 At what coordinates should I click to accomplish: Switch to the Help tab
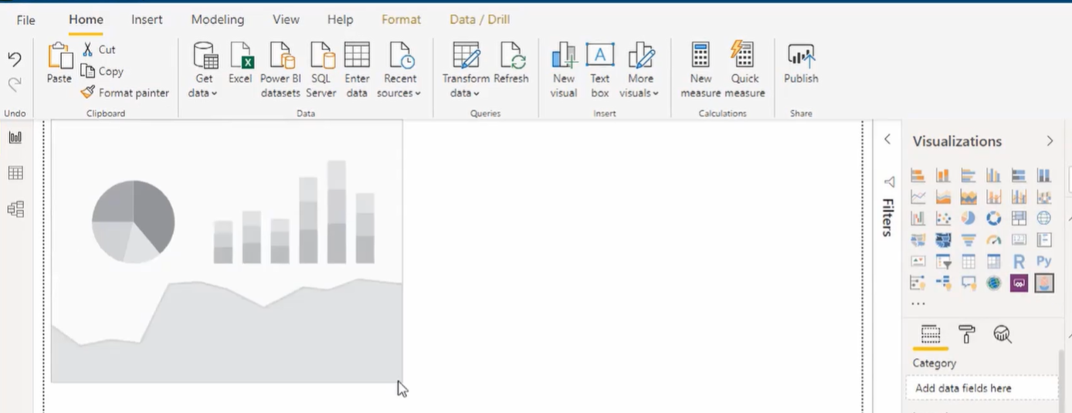[340, 19]
